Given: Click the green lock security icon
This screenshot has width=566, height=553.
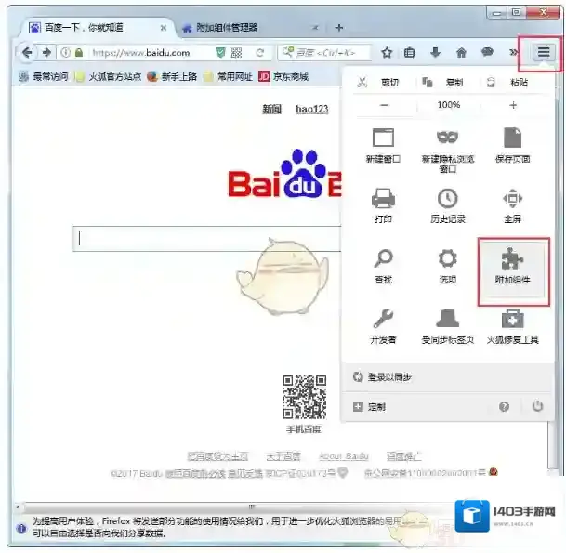Looking at the screenshot, I should (79, 53).
